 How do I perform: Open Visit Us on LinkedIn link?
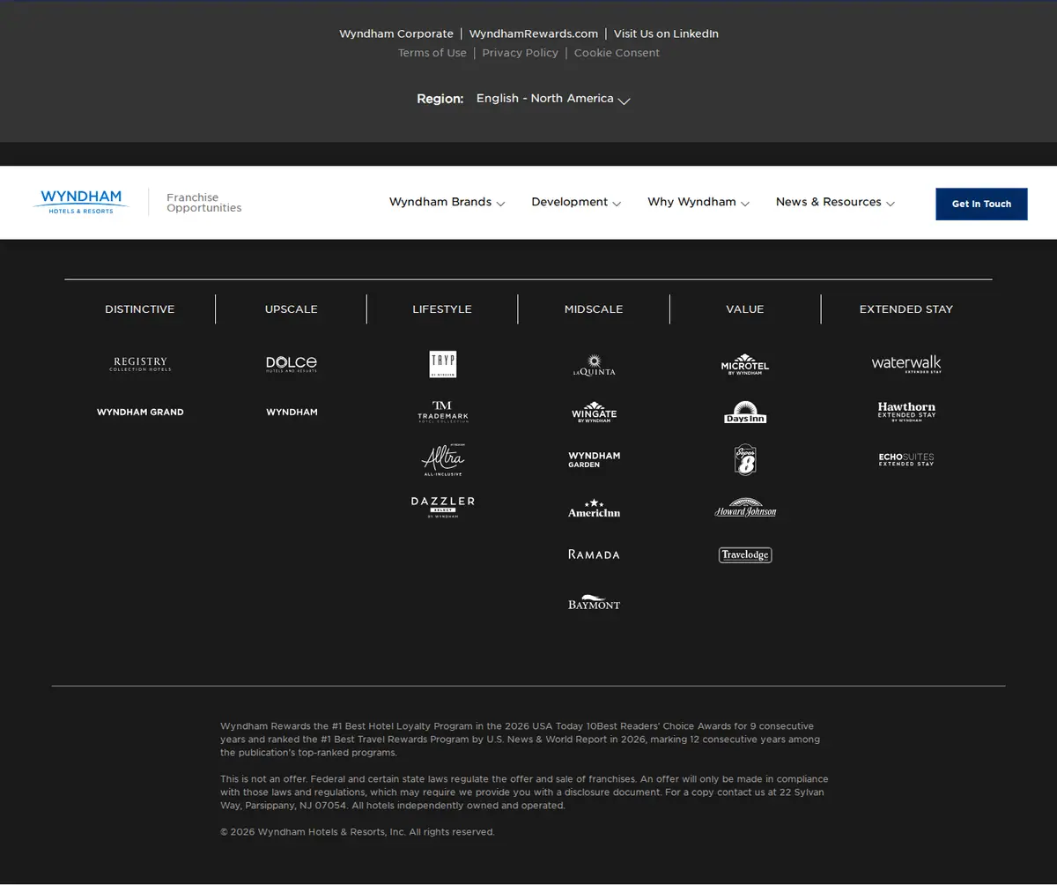(x=666, y=33)
